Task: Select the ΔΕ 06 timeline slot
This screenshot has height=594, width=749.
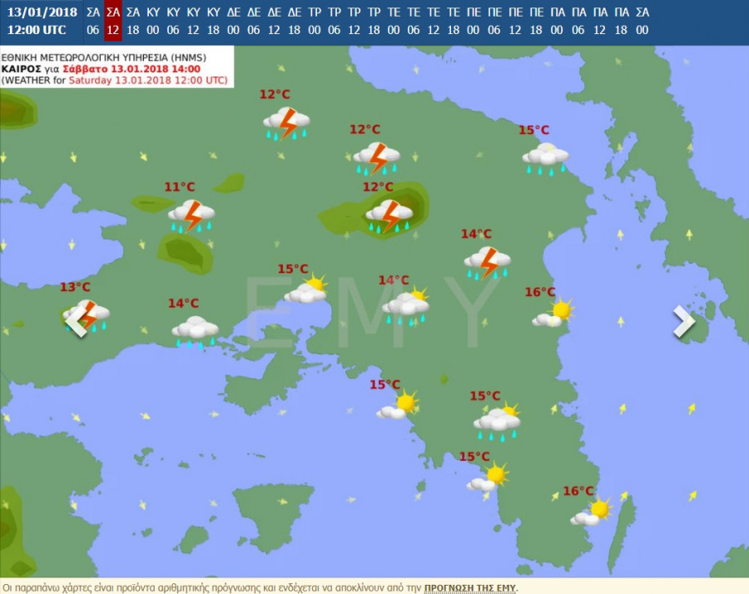Action: click(x=254, y=21)
